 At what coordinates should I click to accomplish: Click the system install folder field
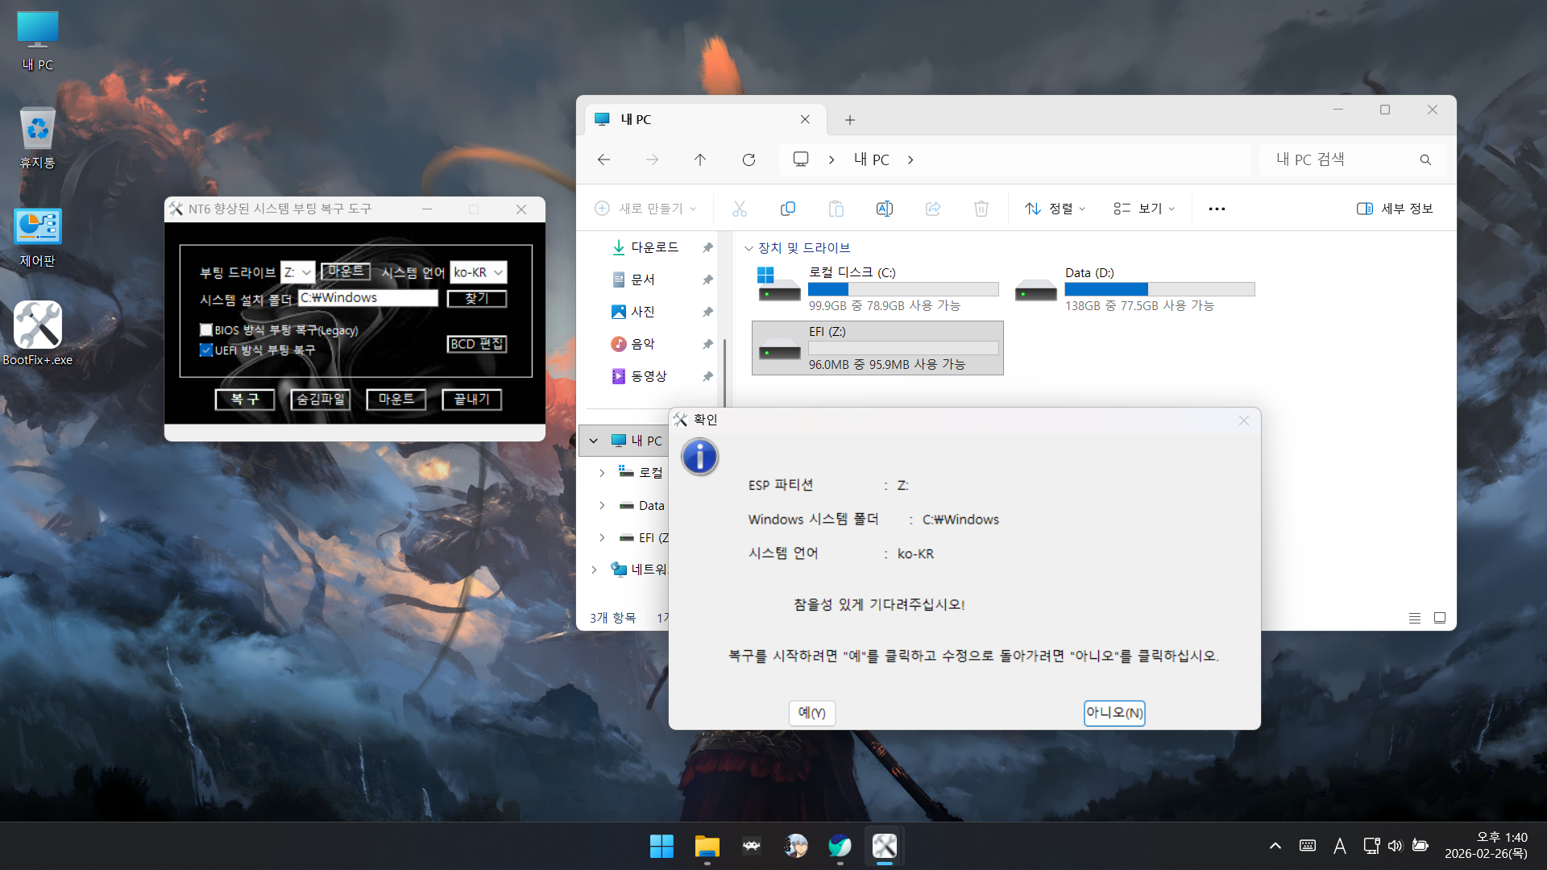(367, 298)
